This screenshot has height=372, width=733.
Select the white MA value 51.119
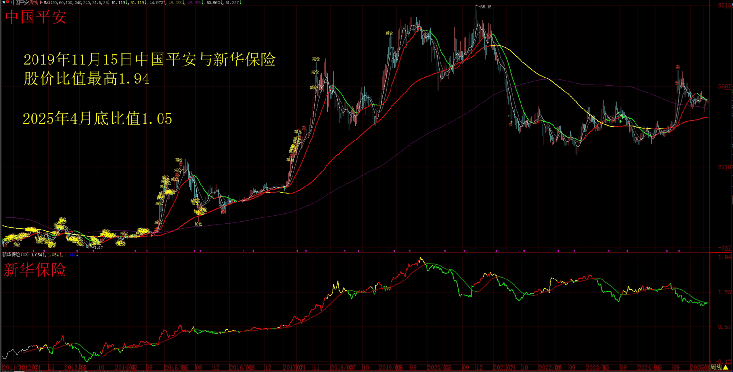tap(118, 3)
